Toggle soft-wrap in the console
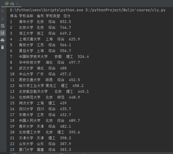Viewport: 173px width, 154px height. 2,26
